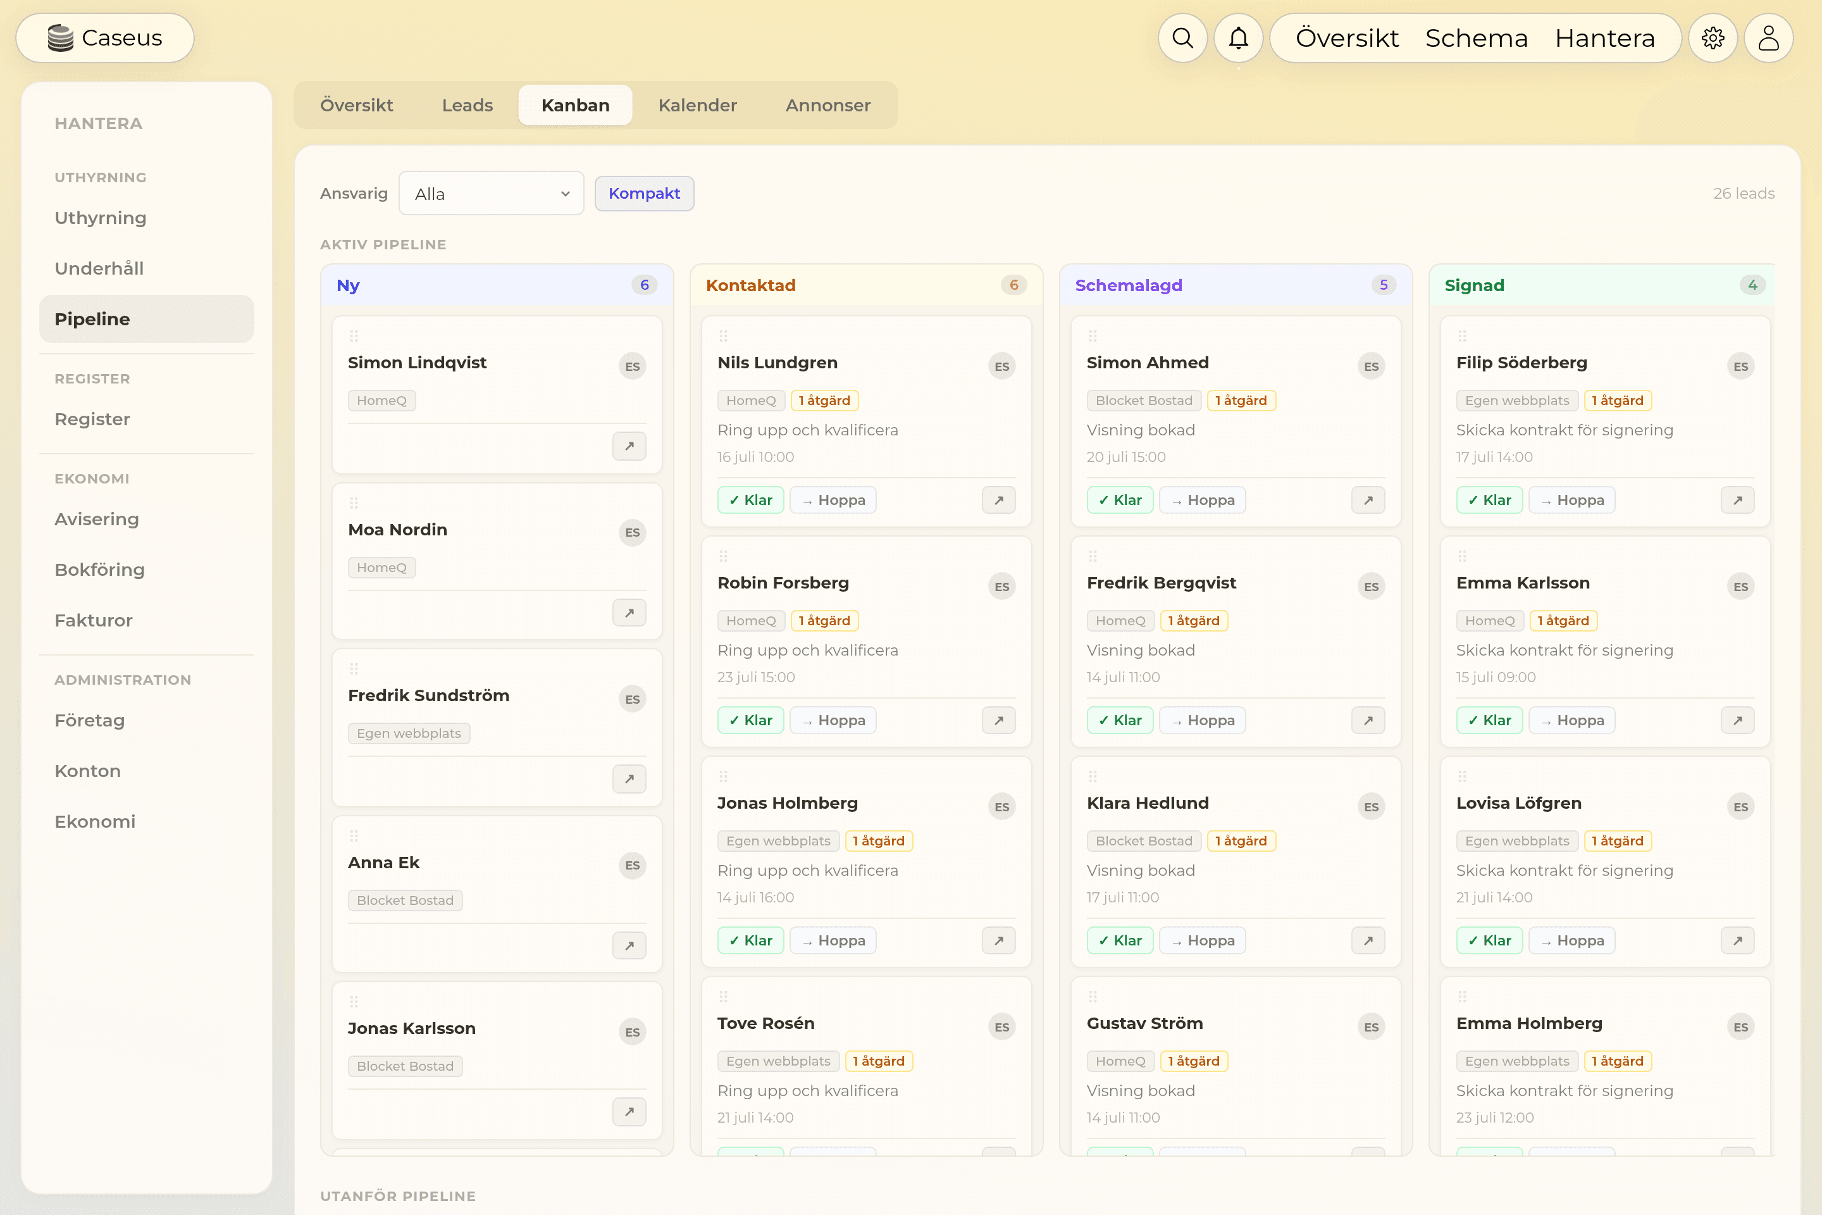Click Hoppa on Robin Forsberg card
This screenshot has width=1822, height=1215.
tap(833, 720)
